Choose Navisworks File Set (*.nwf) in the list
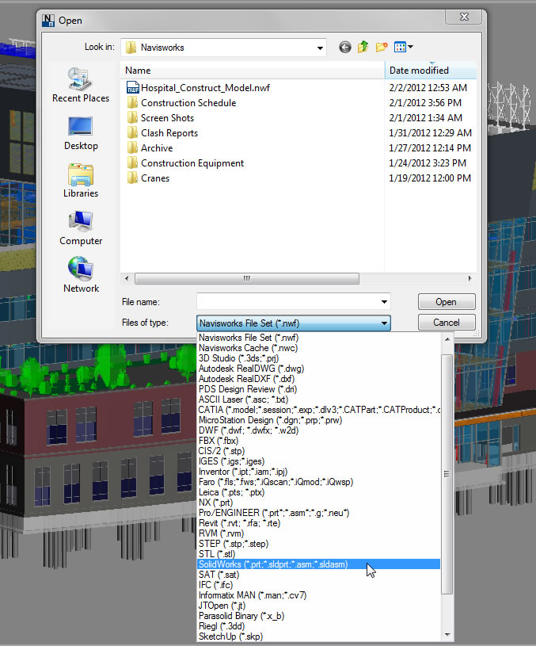This screenshot has height=646, width=536. pos(318,338)
